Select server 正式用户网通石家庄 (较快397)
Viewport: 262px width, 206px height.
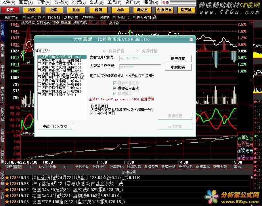coord(61,74)
